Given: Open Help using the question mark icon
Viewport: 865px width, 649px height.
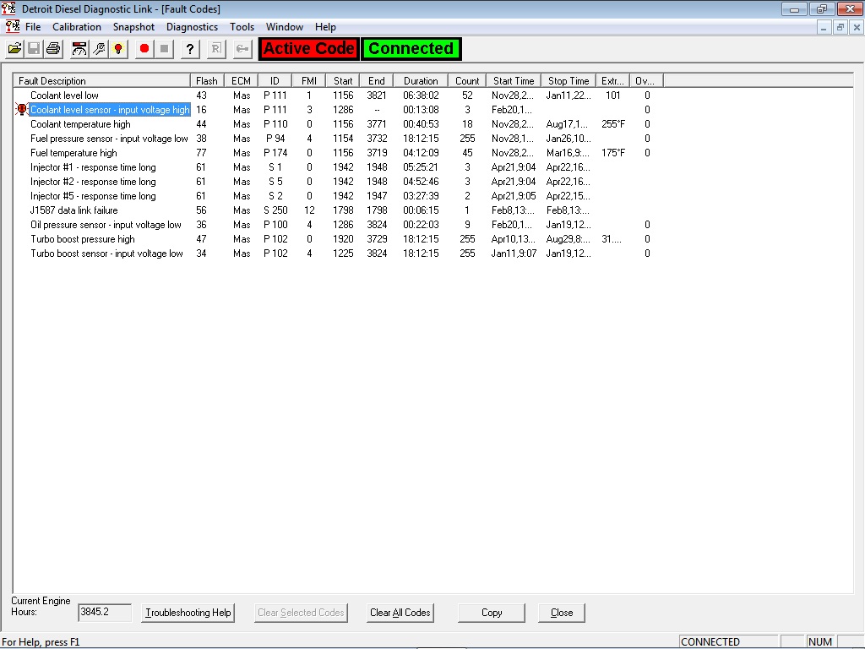Looking at the screenshot, I should click(188, 48).
